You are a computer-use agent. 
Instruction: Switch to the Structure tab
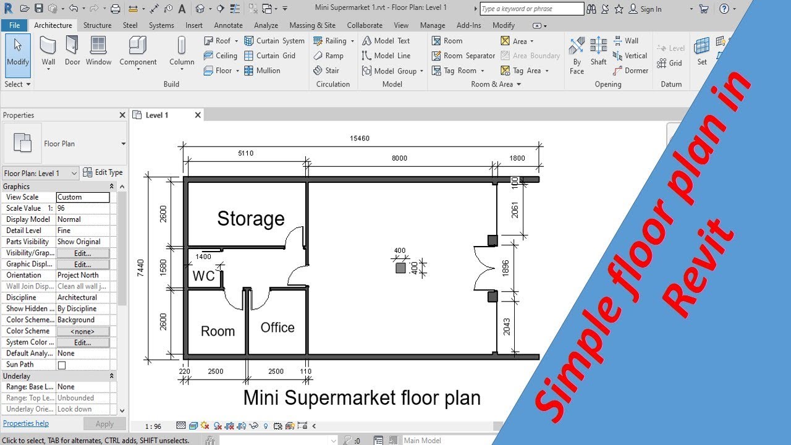pyautogui.click(x=98, y=25)
